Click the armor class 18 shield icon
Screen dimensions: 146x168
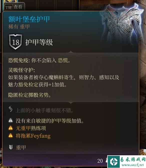(15, 42)
